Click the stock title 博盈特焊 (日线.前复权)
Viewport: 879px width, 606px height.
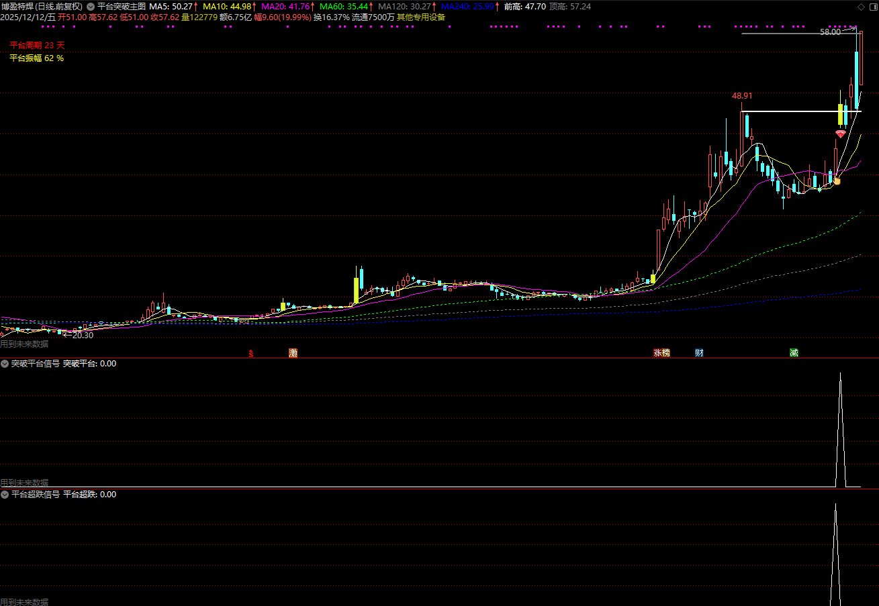coord(42,6)
